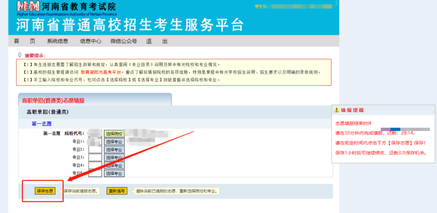This screenshot has height=213, width=437.
Task: Focus the 专业5 code input field
Action: point(95,173)
